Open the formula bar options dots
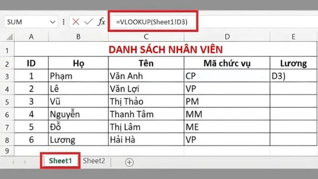The image size is (318, 179). click(x=64, y=22)
